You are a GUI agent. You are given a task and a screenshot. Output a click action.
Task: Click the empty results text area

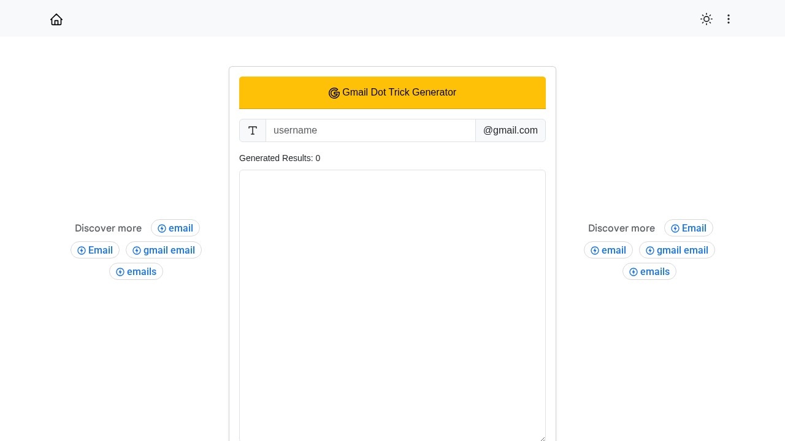[392, 300]
